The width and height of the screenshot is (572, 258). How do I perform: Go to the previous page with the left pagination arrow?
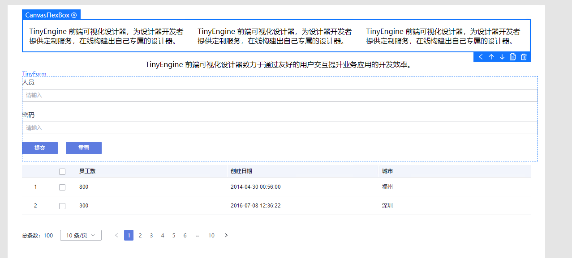coord(116,235)
